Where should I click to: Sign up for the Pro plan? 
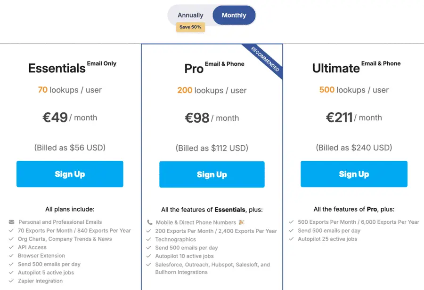click(212, 174)
